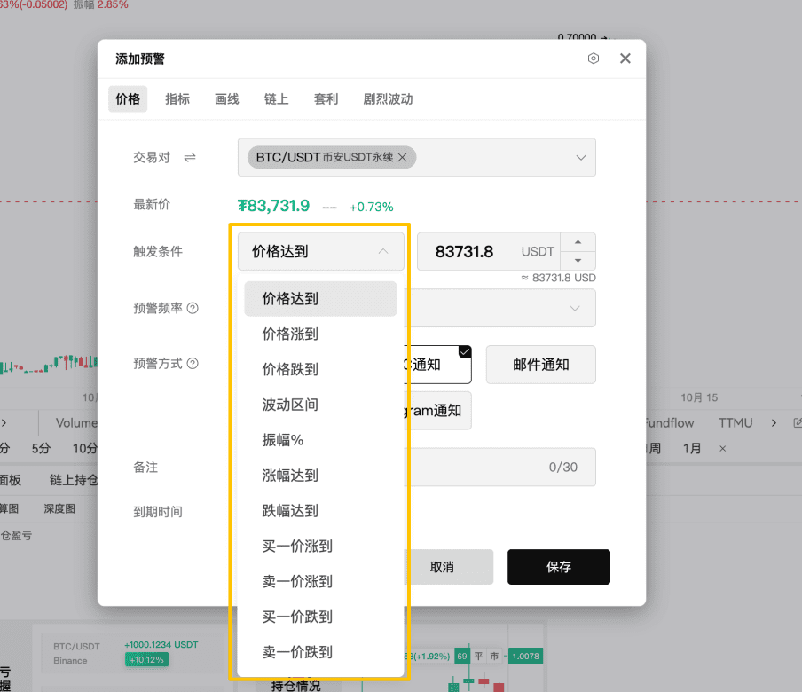Select 买一价涨到 option
The width and height of the screenshot is (802, 692).
pyautogui.click(x=320, y=546)
